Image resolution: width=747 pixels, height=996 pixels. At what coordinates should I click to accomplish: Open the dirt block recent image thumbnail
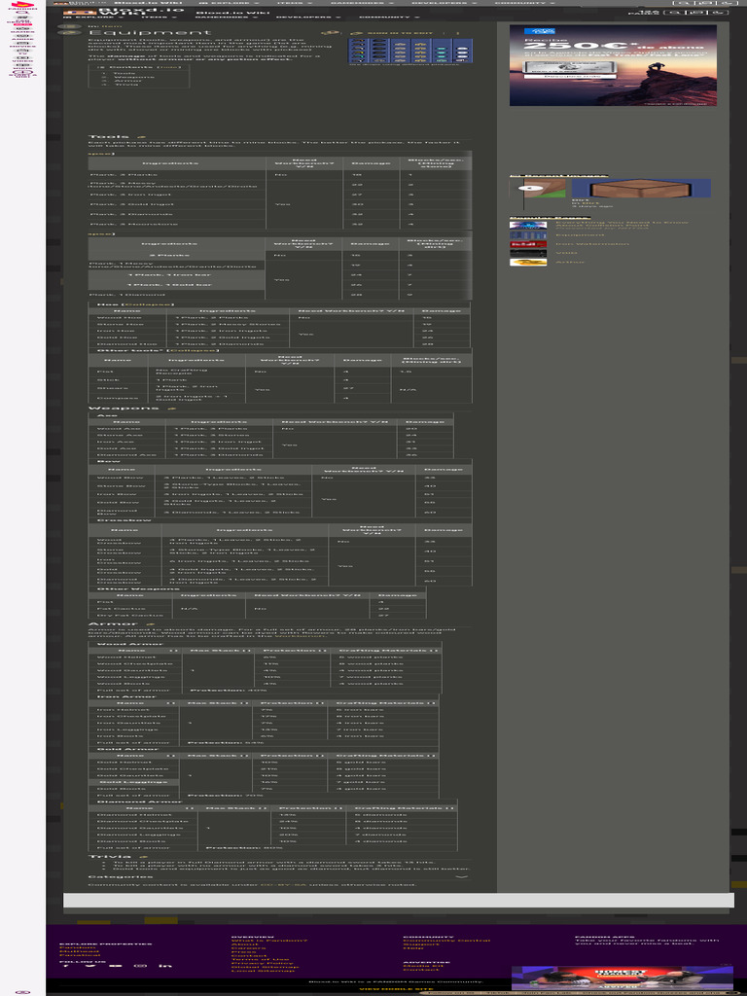click(641, 188)
